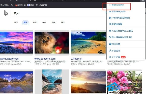Click the 1680 x 1050 jpeg 424kB text
Screen dimensions: 146x94
coord(82,64)
